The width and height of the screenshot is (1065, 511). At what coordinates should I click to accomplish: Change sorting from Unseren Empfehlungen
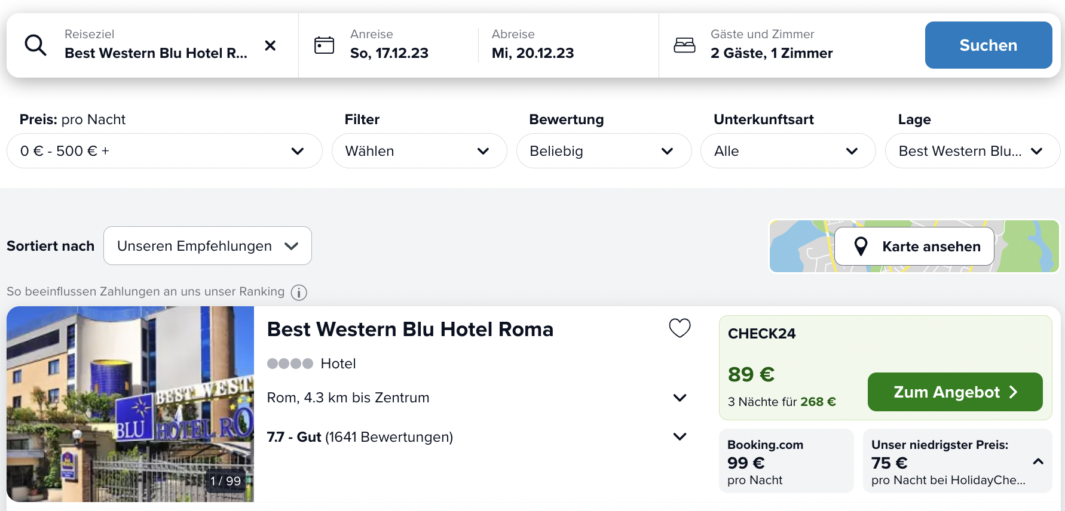tap(207, 245)
